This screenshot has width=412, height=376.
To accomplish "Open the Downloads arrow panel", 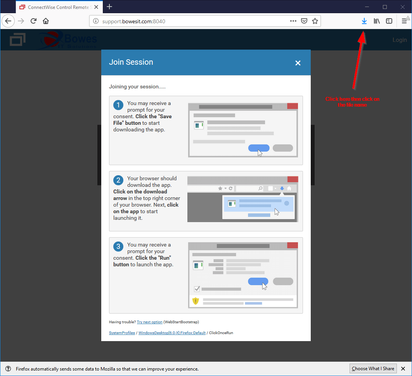I will (364, 21).
